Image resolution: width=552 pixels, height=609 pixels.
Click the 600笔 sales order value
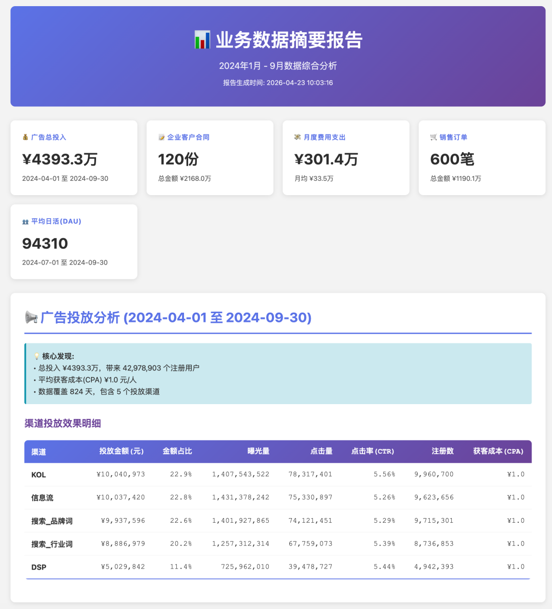(452, 159)
